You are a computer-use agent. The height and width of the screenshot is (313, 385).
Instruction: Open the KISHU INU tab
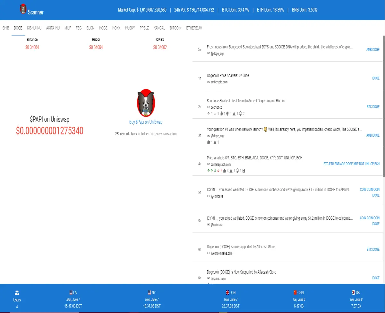point(34,28)
